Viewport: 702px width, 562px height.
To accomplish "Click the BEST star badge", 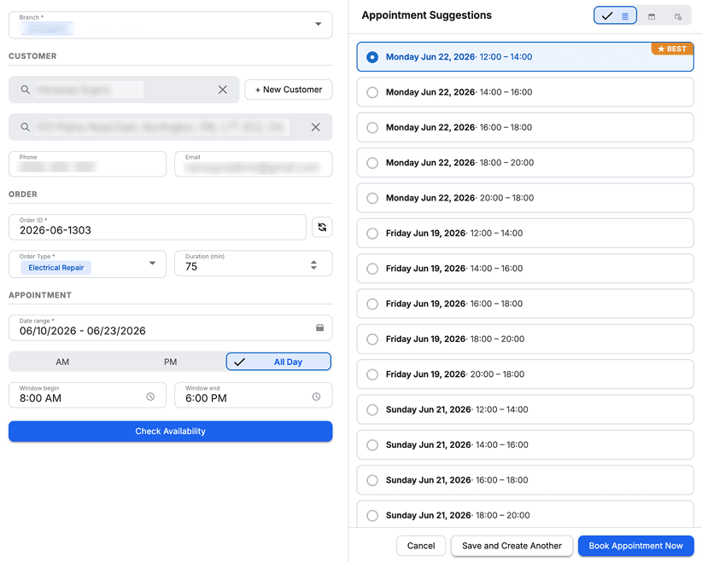I will coord(672,49).
